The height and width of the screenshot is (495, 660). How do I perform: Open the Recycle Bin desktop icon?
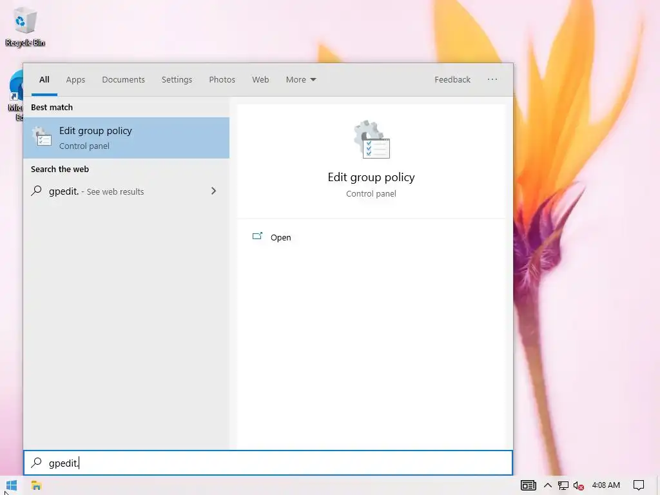(x=25, y=26)
